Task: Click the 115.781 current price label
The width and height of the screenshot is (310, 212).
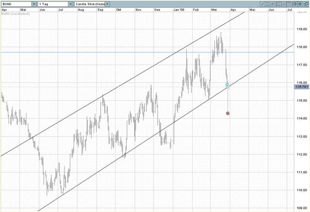Action: (x=302, y=87)
